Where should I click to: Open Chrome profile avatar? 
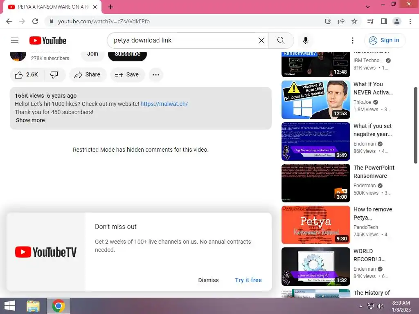coord(397,21)
